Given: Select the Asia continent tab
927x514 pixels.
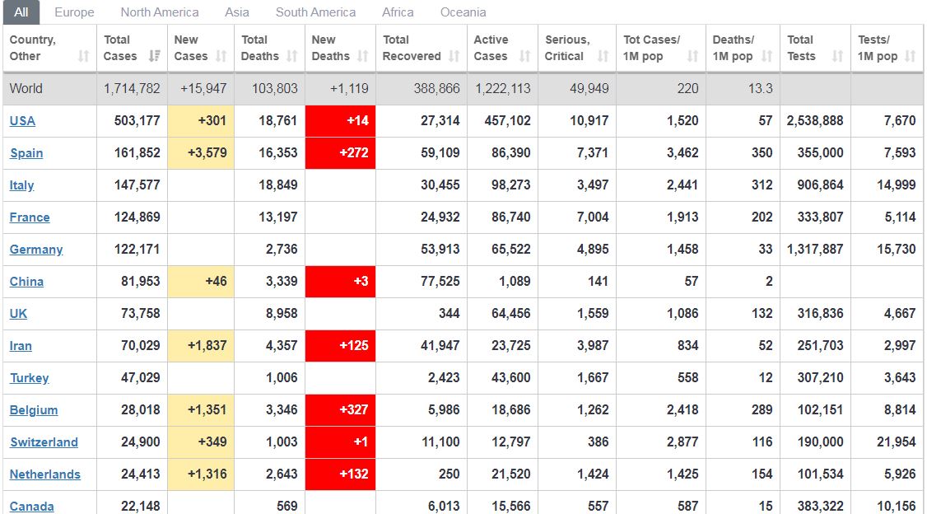Looking at the screenshot, I should click(237, 12).
